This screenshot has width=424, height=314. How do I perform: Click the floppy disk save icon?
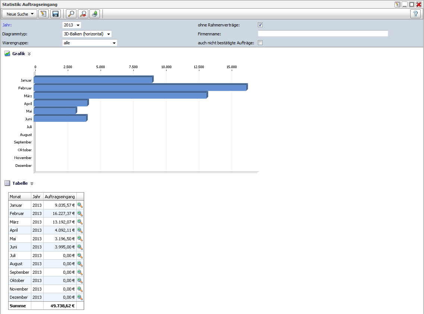point(56,14)
